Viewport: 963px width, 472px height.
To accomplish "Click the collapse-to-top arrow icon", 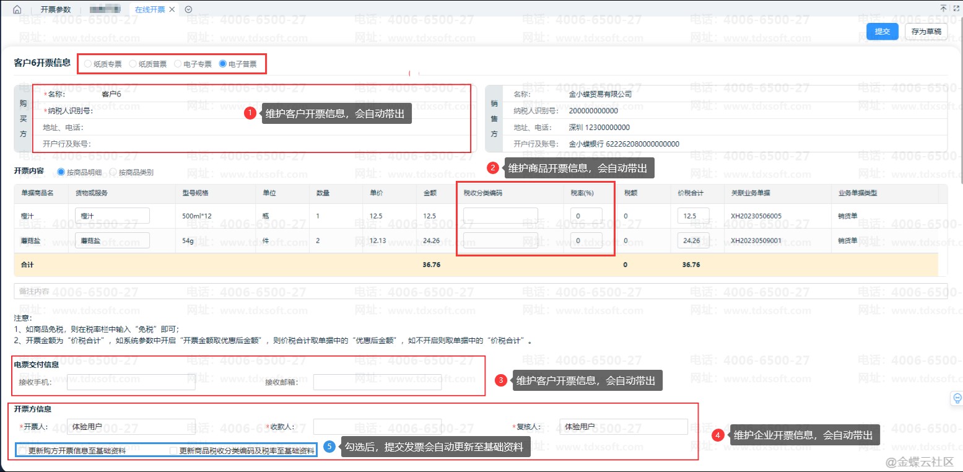I will click(943, 8).
